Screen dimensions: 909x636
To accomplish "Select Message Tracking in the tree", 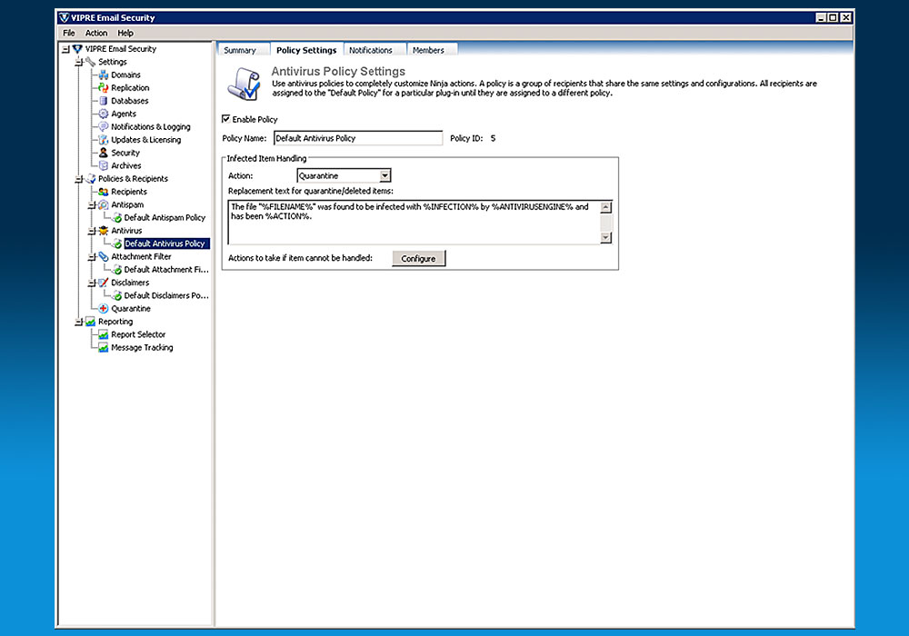I will click(142, 348).
